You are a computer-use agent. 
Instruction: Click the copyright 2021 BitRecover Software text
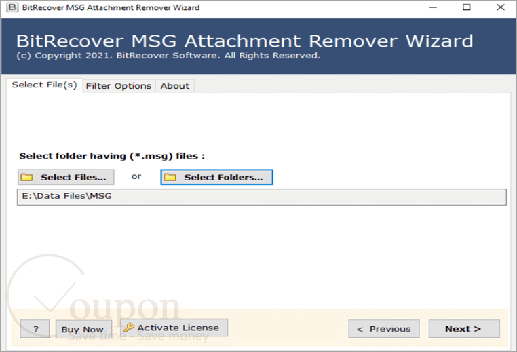tap(168, 56)
